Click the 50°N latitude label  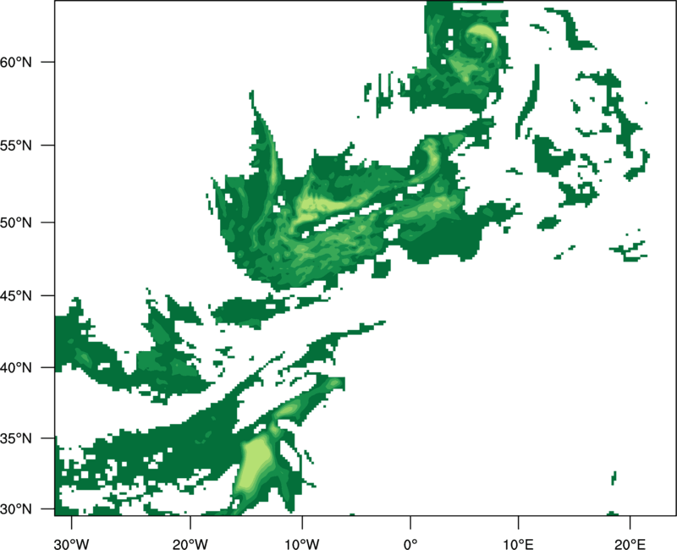pyautogui.click(x=16, y=223)
